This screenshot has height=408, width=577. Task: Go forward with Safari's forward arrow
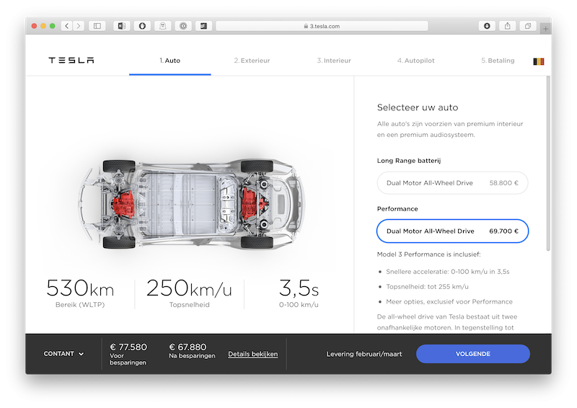79,26
